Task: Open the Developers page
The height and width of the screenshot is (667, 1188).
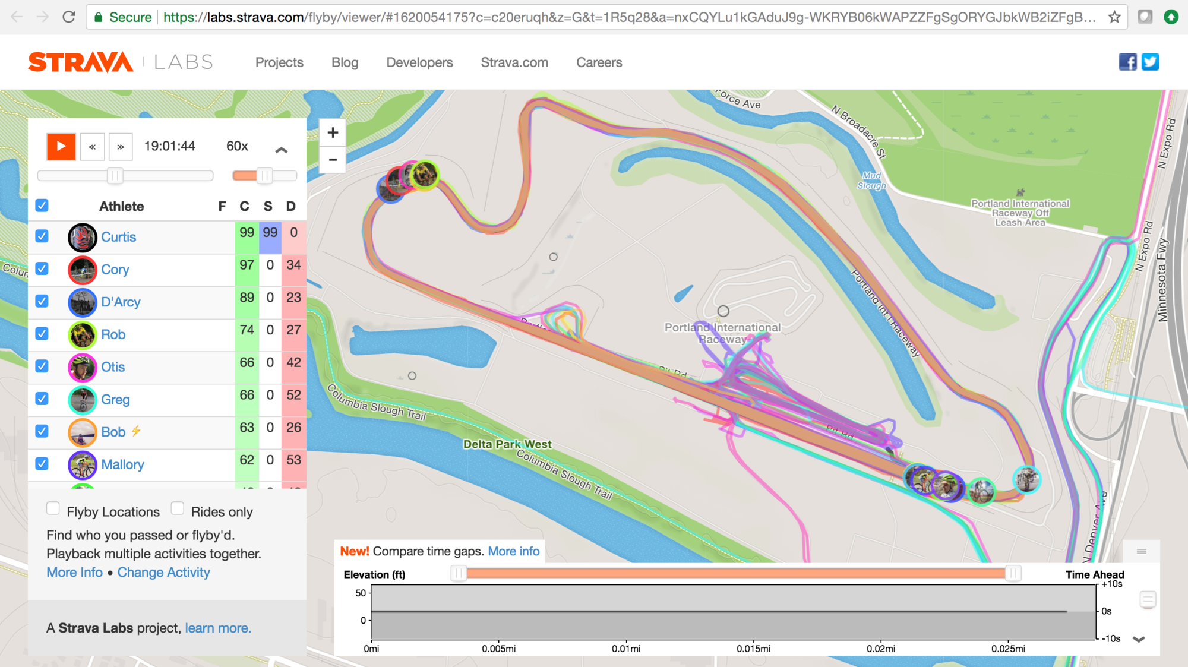Action: [x=419, y=62]
